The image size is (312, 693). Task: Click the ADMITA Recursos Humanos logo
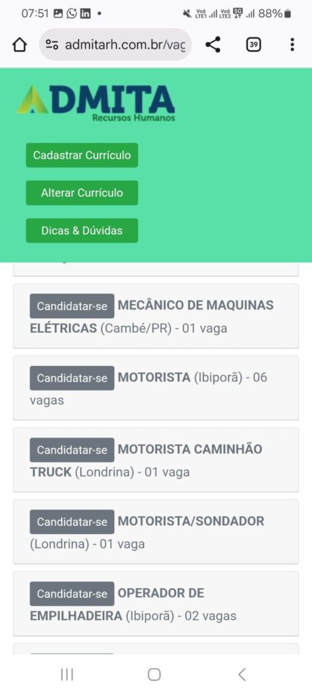[96, 103]
